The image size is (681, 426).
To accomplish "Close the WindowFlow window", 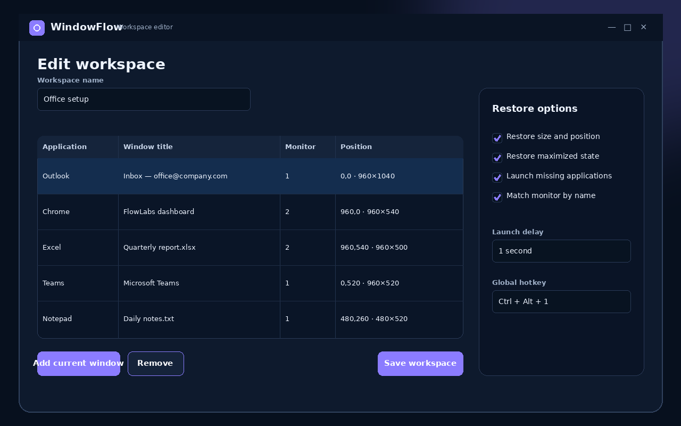I will point(644,27).
